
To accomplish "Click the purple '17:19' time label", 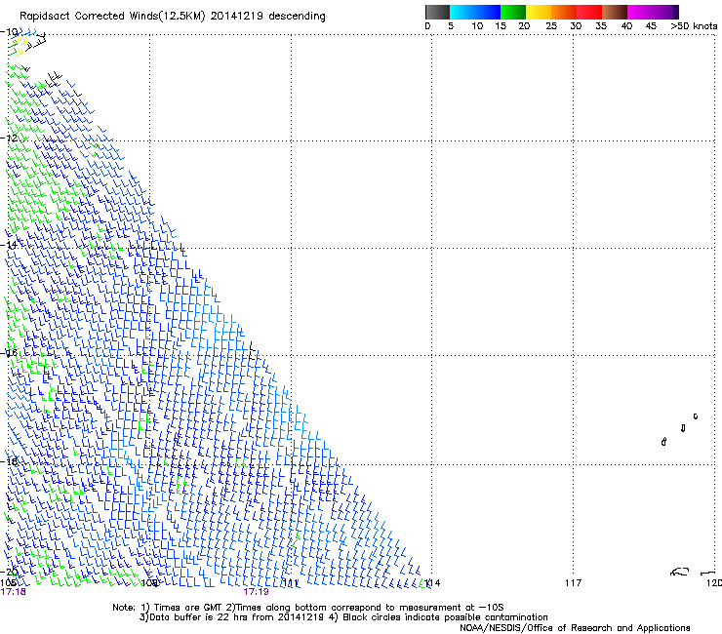I will point(256,592).
